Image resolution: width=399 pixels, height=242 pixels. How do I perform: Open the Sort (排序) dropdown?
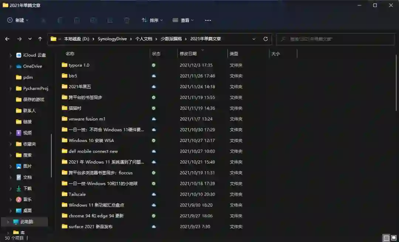click(152, 20)
